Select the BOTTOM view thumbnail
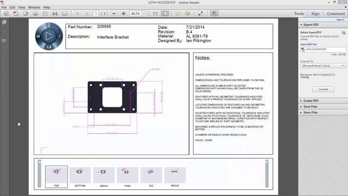Image resolution: width=348 pixels, height=196 pixels. 80,176
